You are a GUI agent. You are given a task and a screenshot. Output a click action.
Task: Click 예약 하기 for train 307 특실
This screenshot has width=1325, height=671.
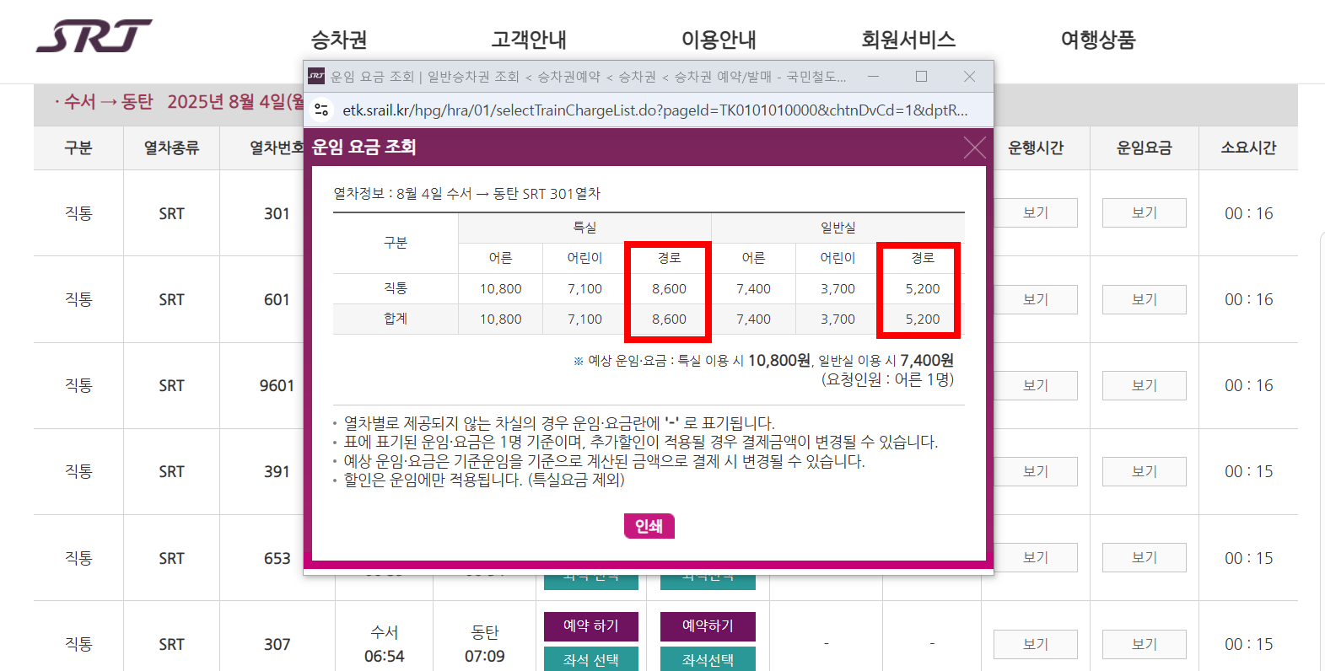[x=590, y=626]
